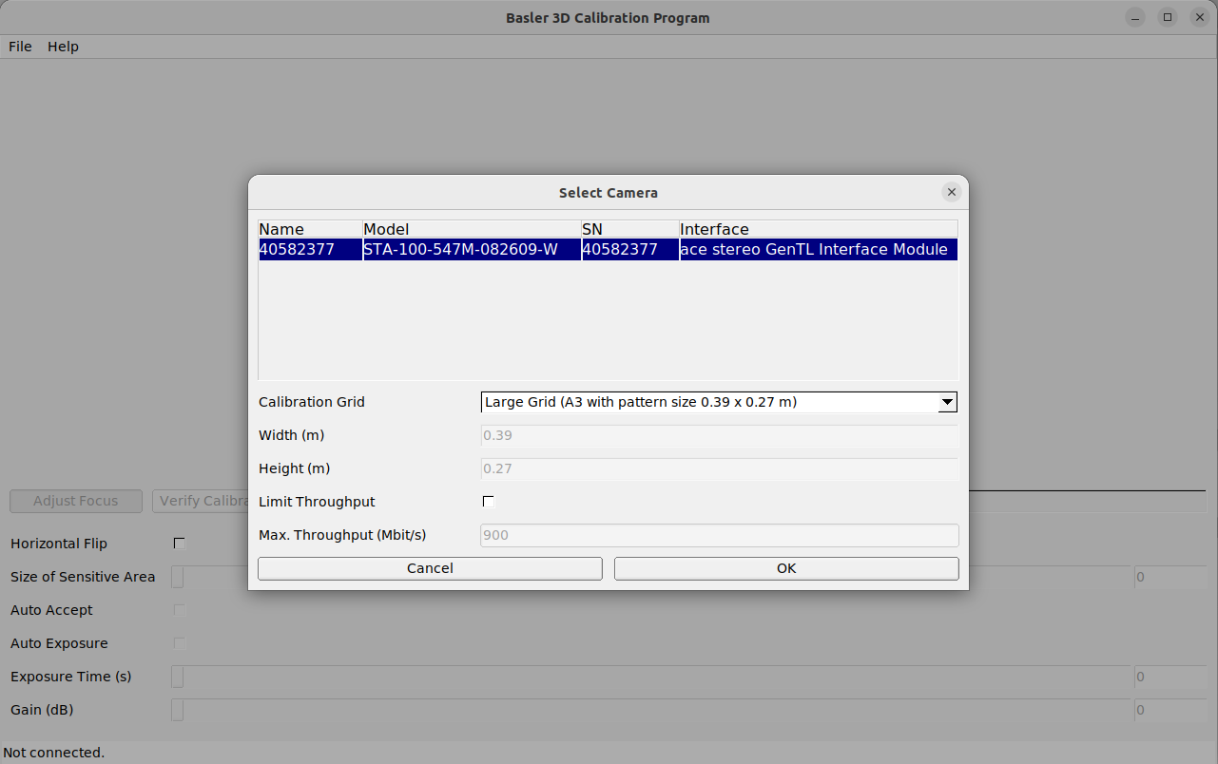Open the Help menu
The image size is (1218, 764).
[63, 47]
